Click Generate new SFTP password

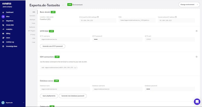click(53, 46)
